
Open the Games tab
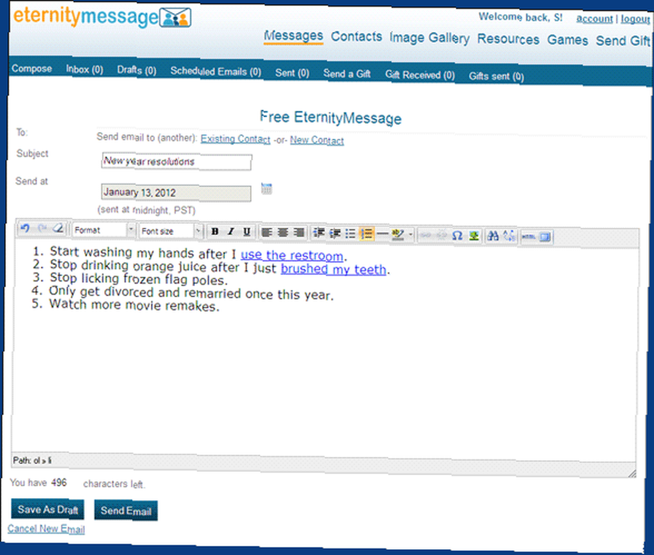tap(568, 40)
